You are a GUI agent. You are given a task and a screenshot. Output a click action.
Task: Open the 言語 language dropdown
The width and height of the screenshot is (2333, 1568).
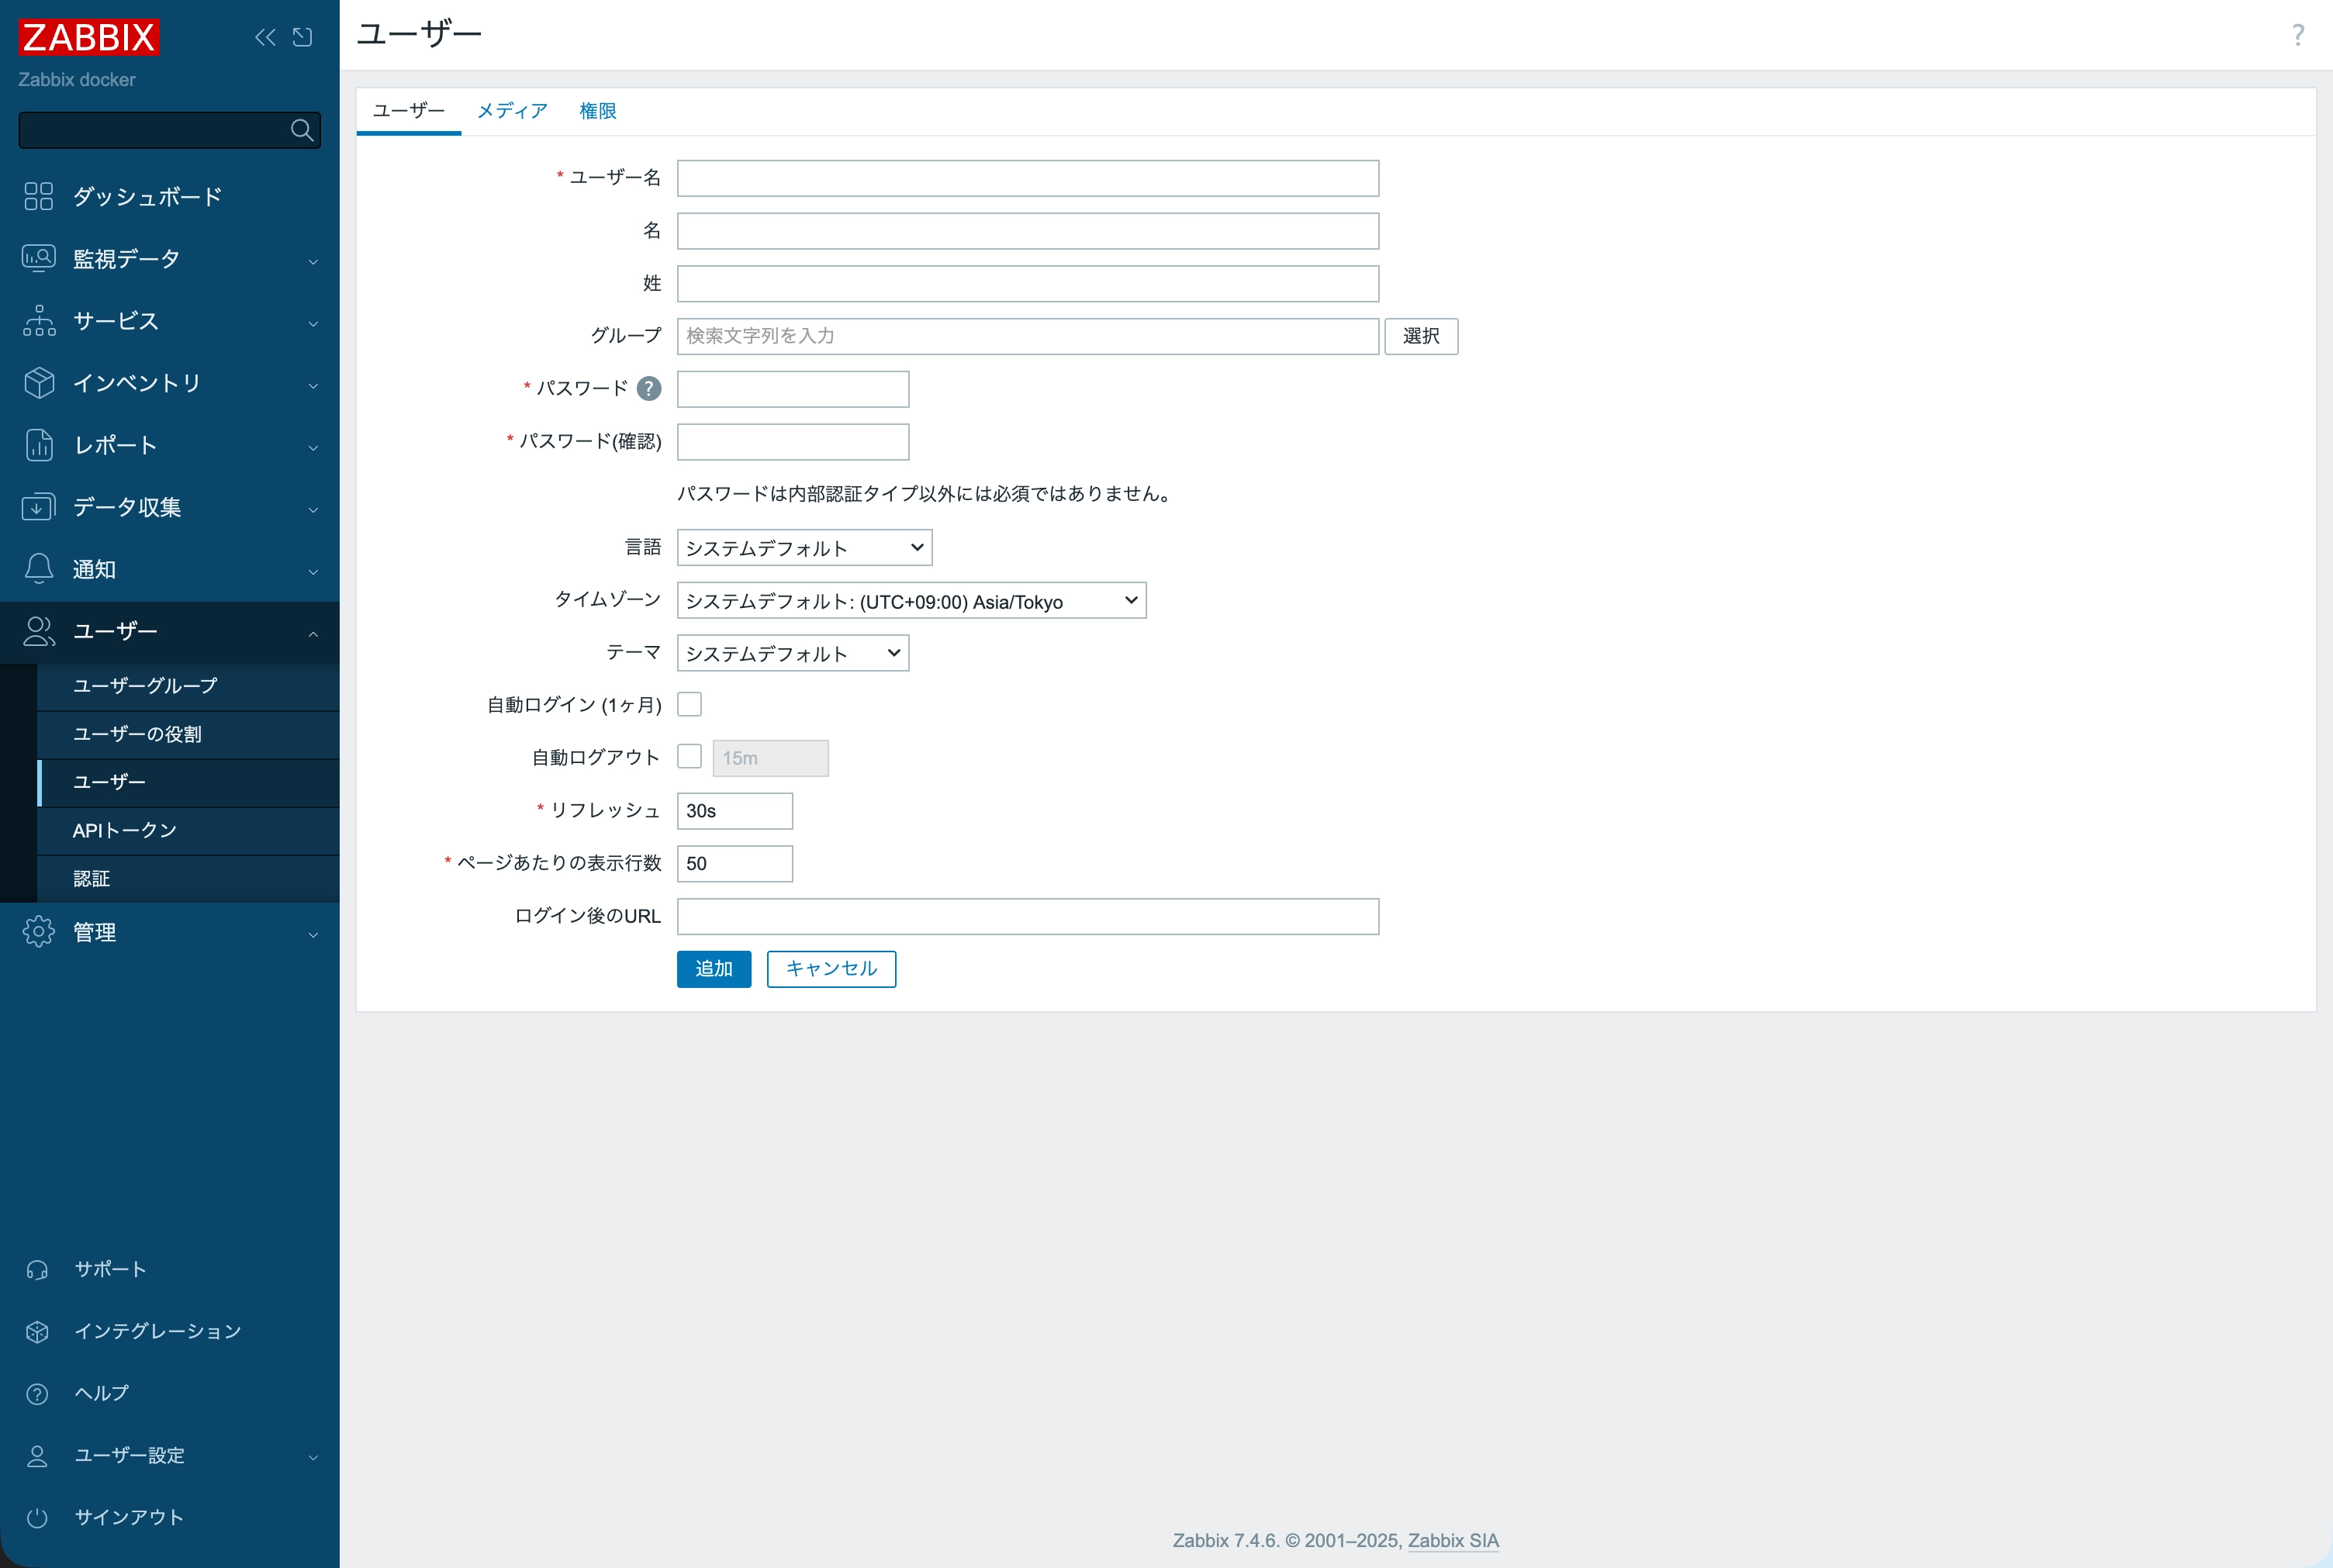click(804, 548)
